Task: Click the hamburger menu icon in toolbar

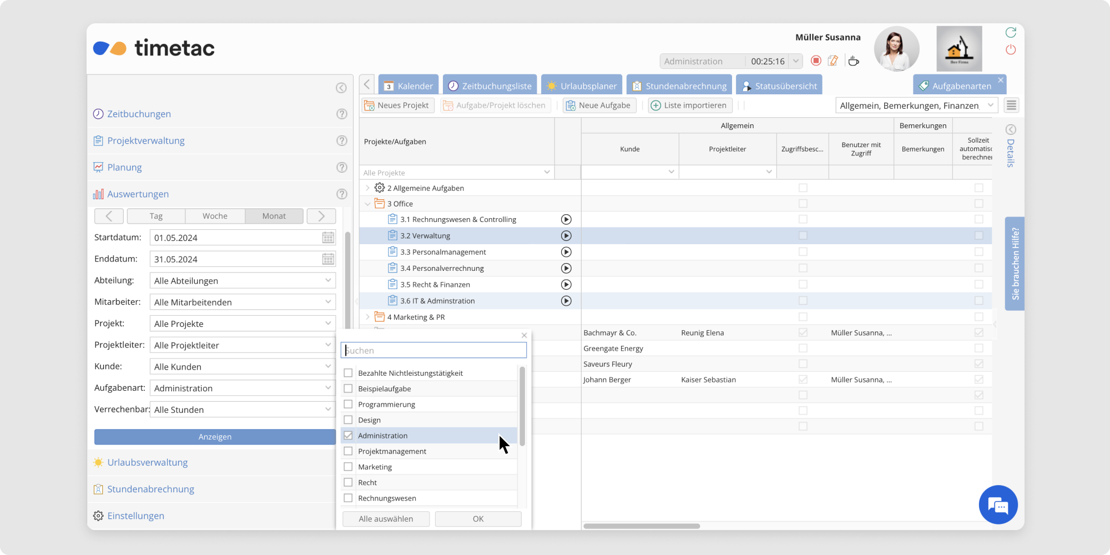Action: tap(1011, 105)
